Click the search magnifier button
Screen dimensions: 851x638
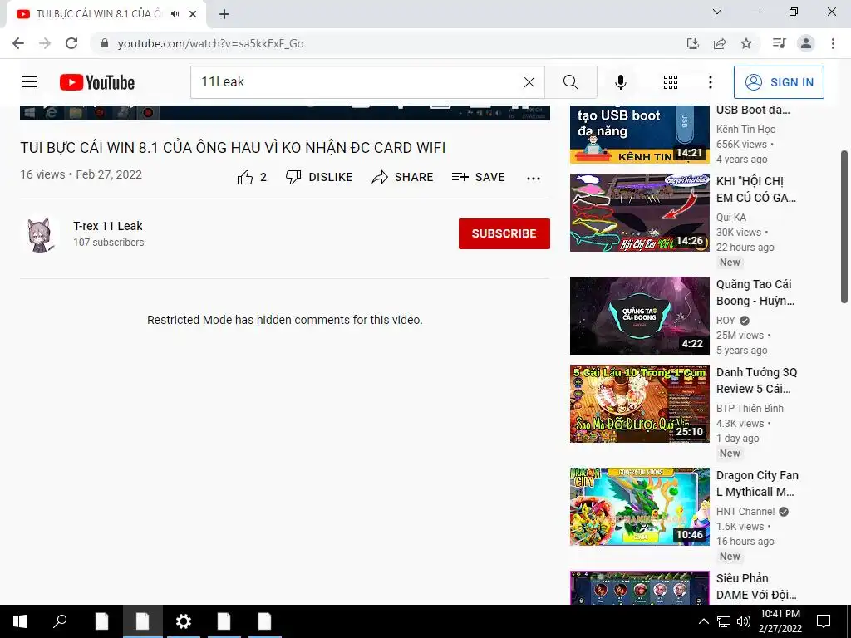click(x=571, y=82)
